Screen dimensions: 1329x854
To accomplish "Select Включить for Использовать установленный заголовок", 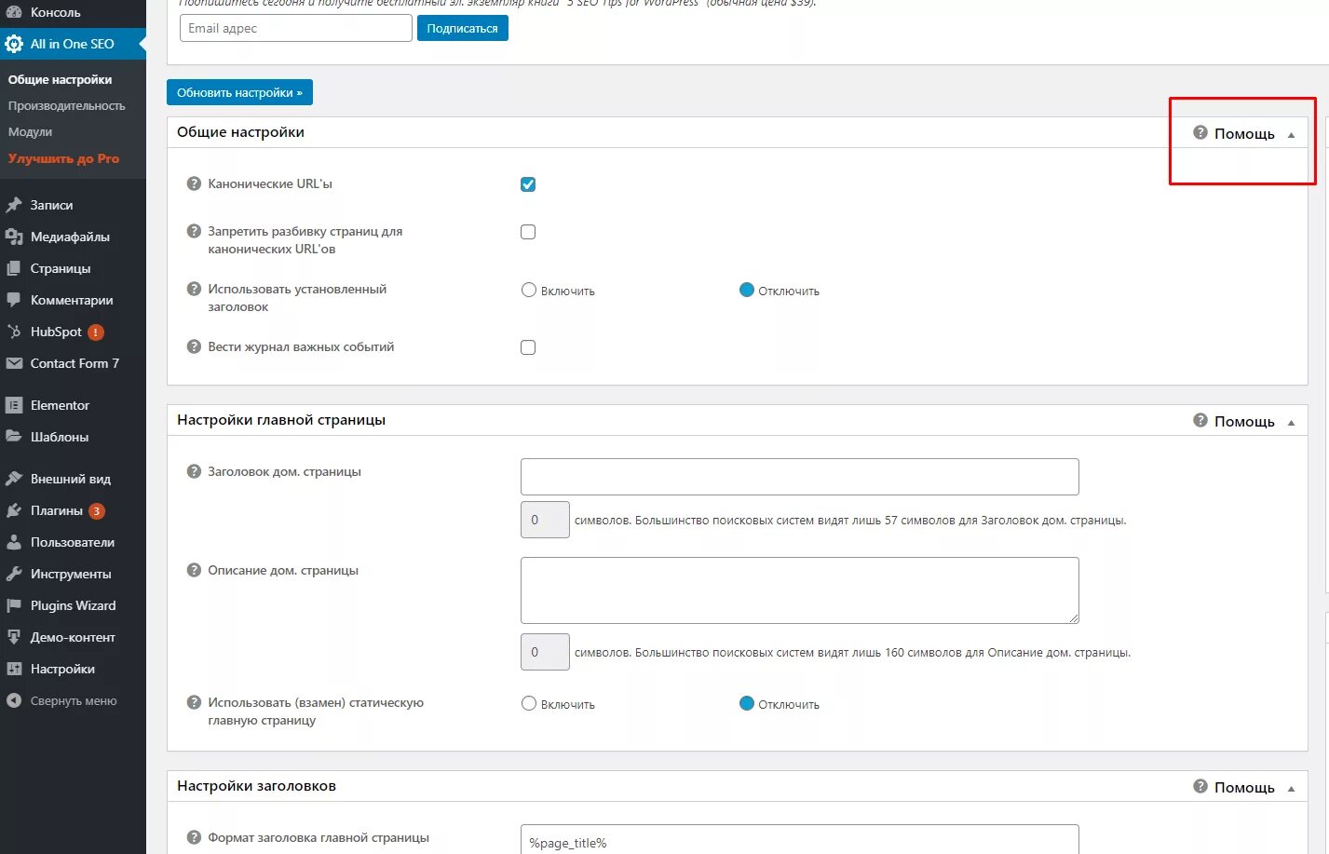I will [x=529, y=291].
